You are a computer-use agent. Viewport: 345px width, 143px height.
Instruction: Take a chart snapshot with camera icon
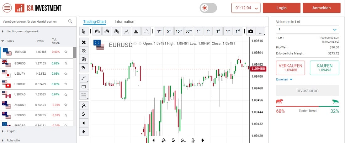tap(251, 31)
